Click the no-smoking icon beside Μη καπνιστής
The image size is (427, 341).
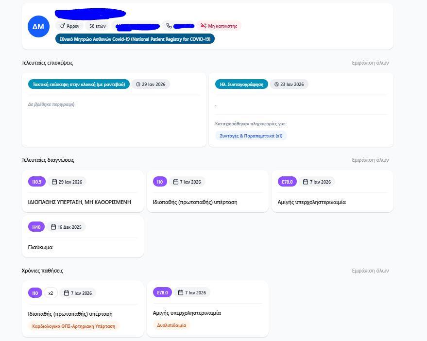pyautogui.click(x=203, y=26)
